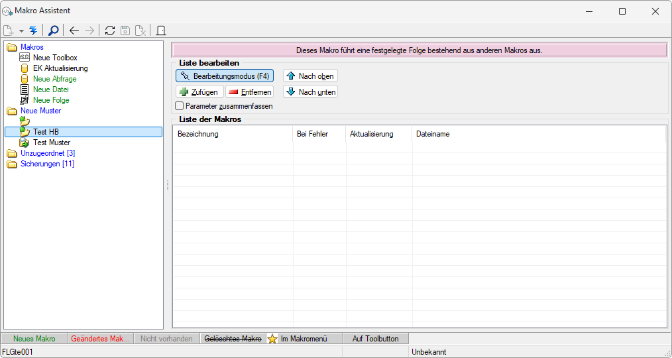
Task: Click the refresh icon in toolbar
Action: click(110, 30)
